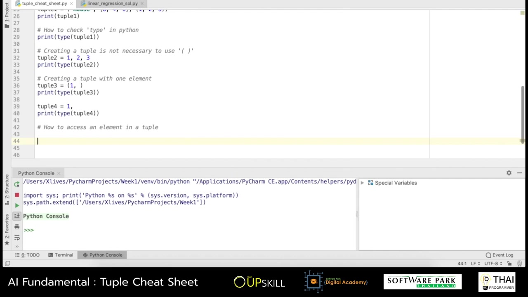Switch to the linear_regression_sol.py tab
The width and height of the screenshot is (528, 297).
tap(112, 3)
